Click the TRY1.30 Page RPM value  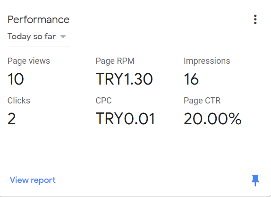pyautogui.click(x=124, y=79)
